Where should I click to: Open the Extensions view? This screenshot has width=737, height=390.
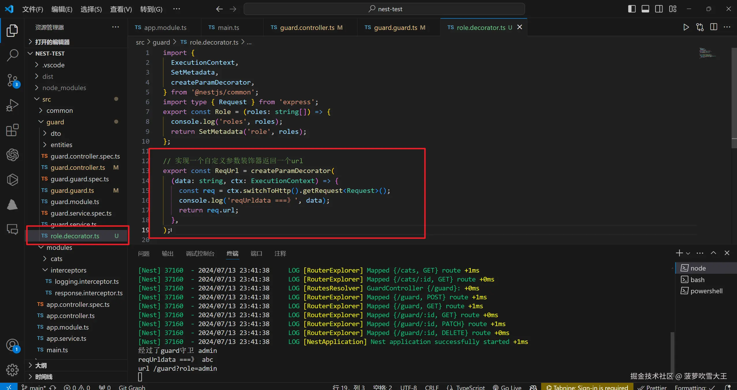point(12,130)
